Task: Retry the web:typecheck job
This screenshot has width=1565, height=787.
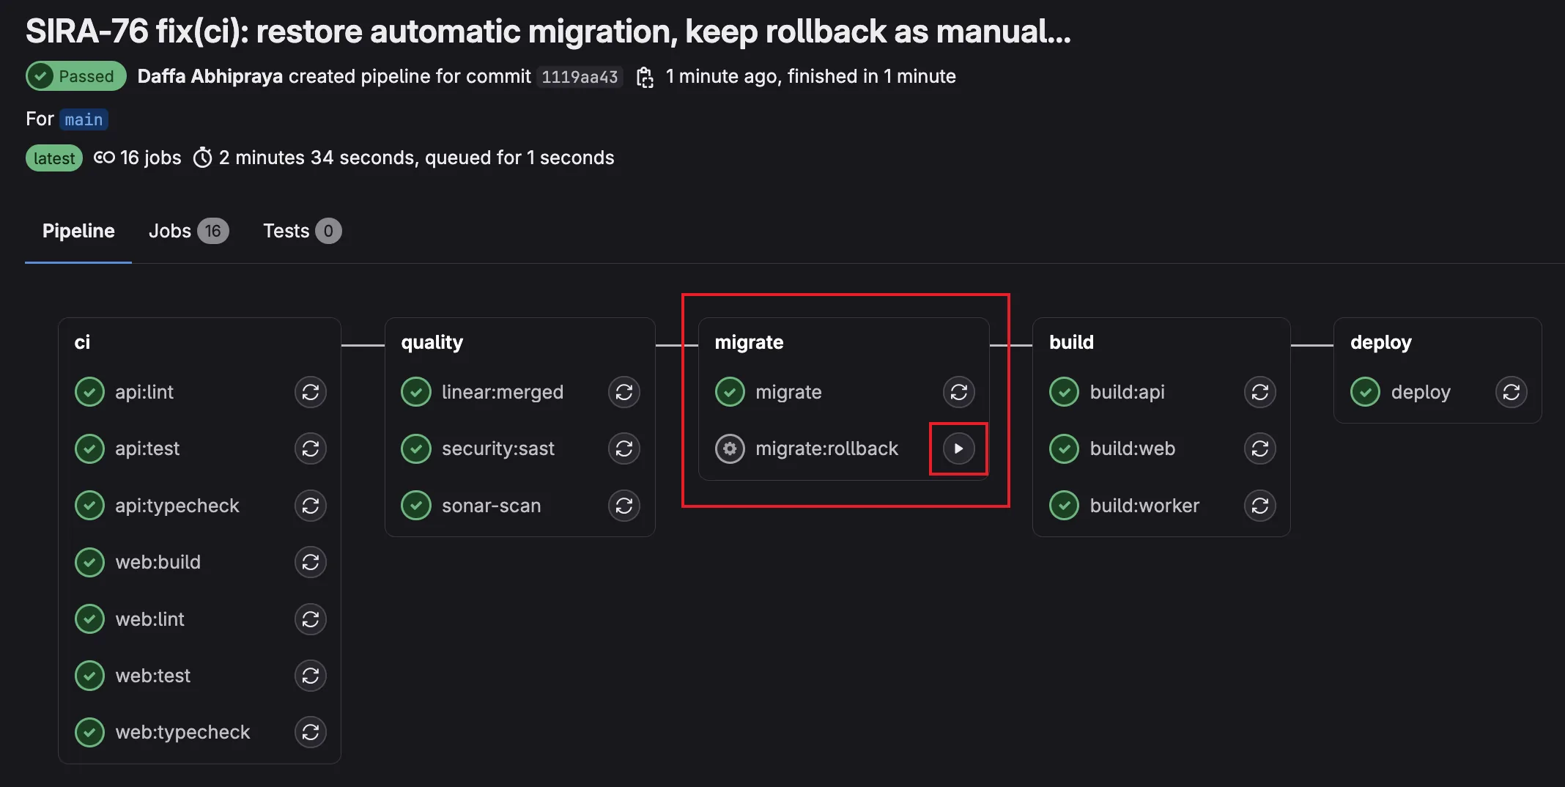Action: click(x=310, y=731)
